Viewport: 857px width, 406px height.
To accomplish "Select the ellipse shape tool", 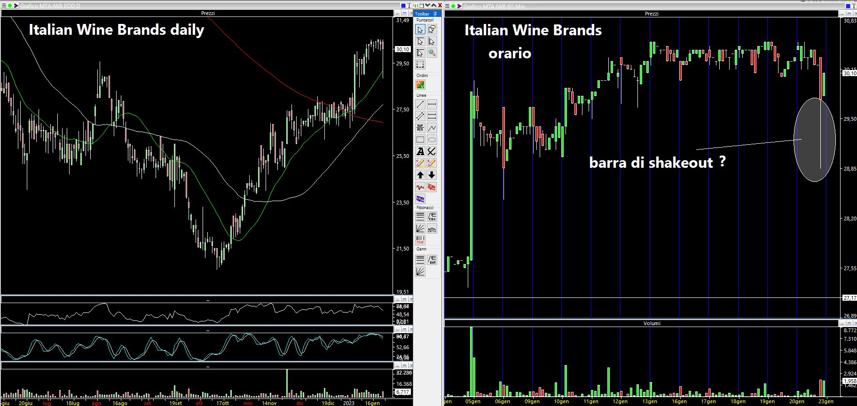I will point(432,140).
